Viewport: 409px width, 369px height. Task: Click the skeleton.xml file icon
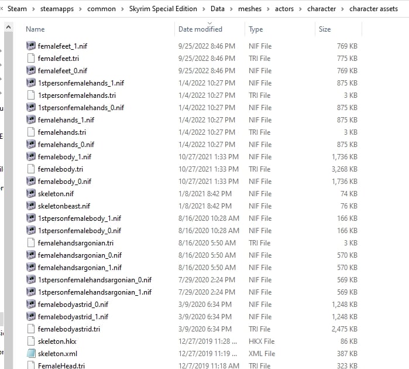pos(31,353)
